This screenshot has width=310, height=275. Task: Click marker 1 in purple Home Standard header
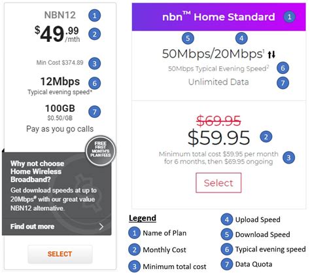tap(290, 17)
